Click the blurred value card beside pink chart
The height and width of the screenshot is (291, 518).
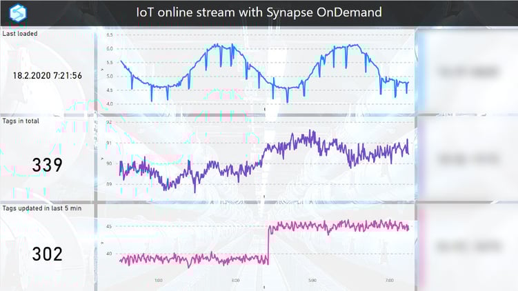tap(468, 246)
